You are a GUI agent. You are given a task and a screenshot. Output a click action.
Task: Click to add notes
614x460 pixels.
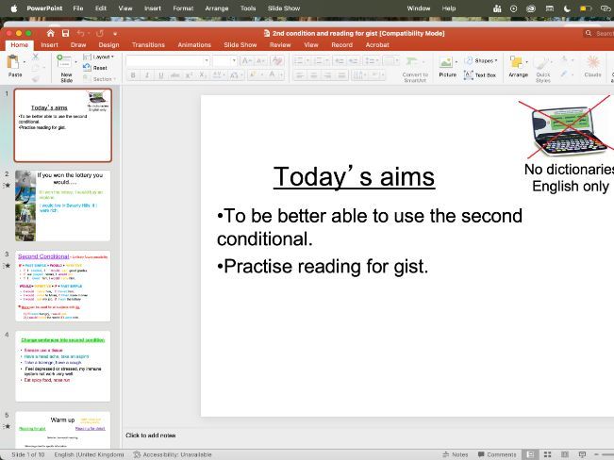pyautogui.click(x=150, y=435)
